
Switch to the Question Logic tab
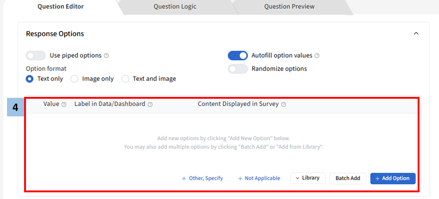[x=175, y=7]
